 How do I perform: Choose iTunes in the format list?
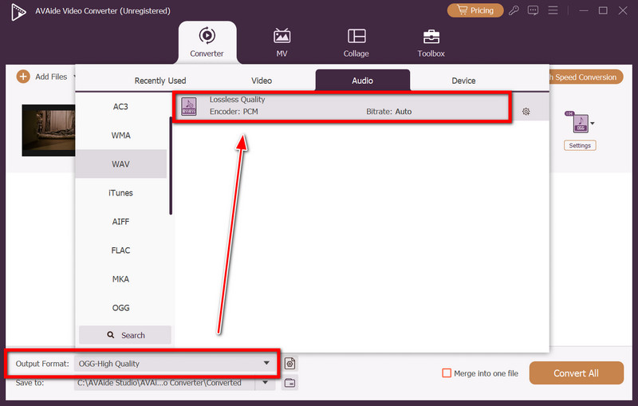tap(121, 193)
